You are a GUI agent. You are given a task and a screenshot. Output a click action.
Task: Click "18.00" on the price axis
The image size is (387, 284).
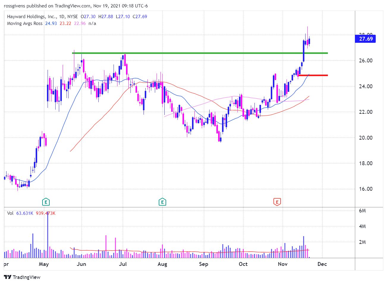(366, 163)
